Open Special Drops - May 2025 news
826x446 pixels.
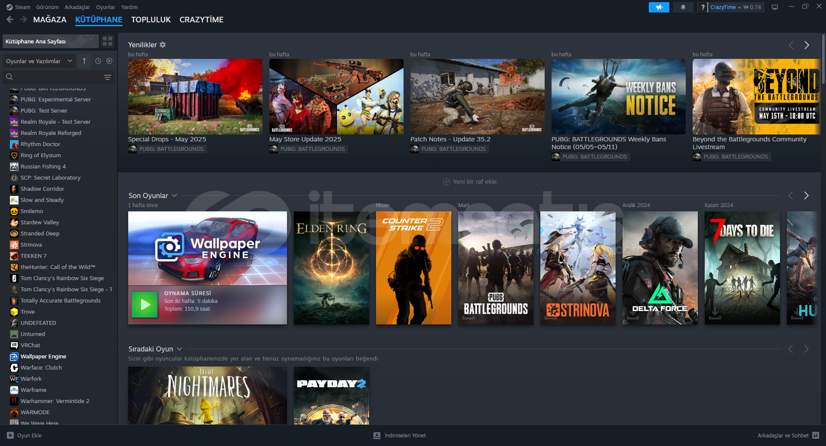click(x=195, y=97)
